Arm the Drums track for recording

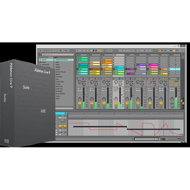(x=80, y=108)
